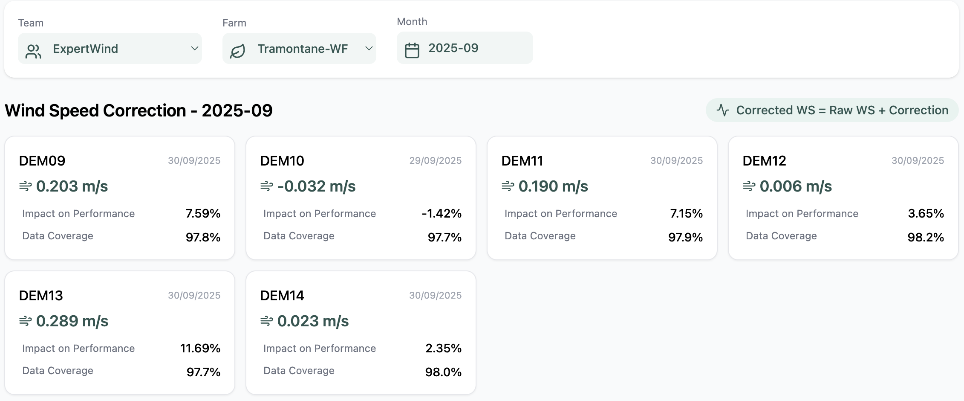Expand the Team dropdown chevron
This screenshot has height=401, width=964.
(x=194, y=49)
